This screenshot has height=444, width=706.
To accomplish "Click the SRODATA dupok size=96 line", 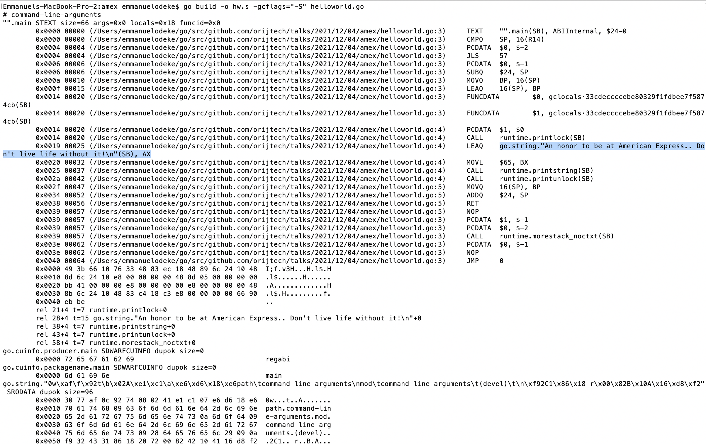I will (x=50, y=392).
